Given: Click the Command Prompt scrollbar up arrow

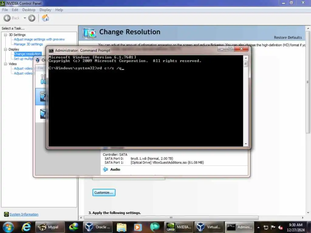Looking at the screenshot, I should (246, 58).
